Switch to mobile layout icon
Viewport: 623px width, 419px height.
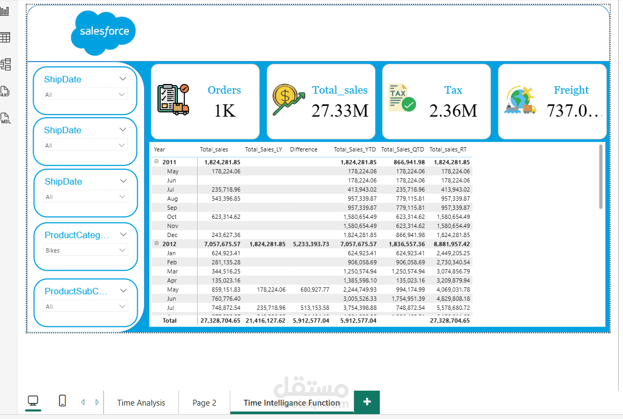(62, 401)
